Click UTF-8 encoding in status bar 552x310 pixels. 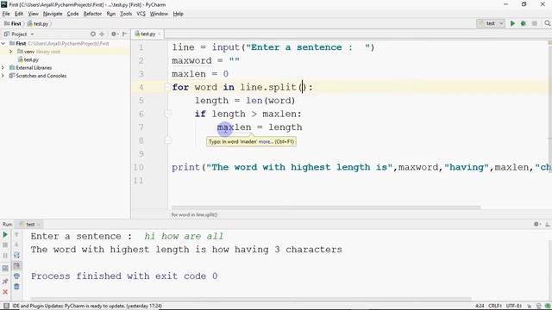[x=514, y=306]
